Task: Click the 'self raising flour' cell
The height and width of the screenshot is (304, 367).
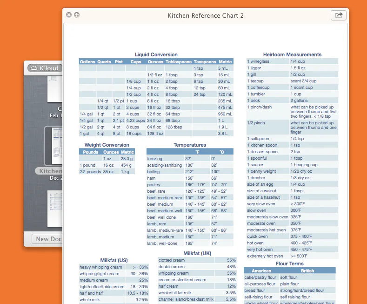Action: 295,297
